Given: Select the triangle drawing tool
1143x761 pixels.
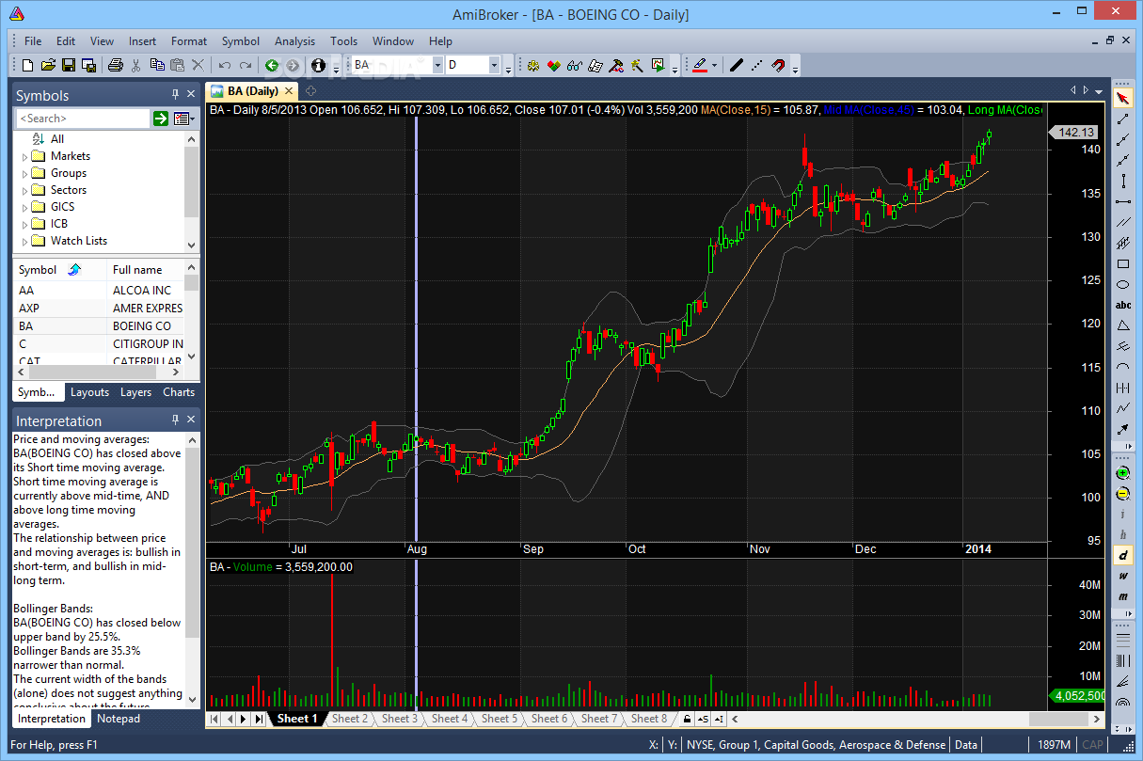Looking at the screenshot, I should click(1122, 325).
